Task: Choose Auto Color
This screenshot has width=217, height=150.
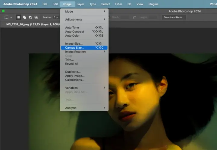Action: click(x=84, y=35)
